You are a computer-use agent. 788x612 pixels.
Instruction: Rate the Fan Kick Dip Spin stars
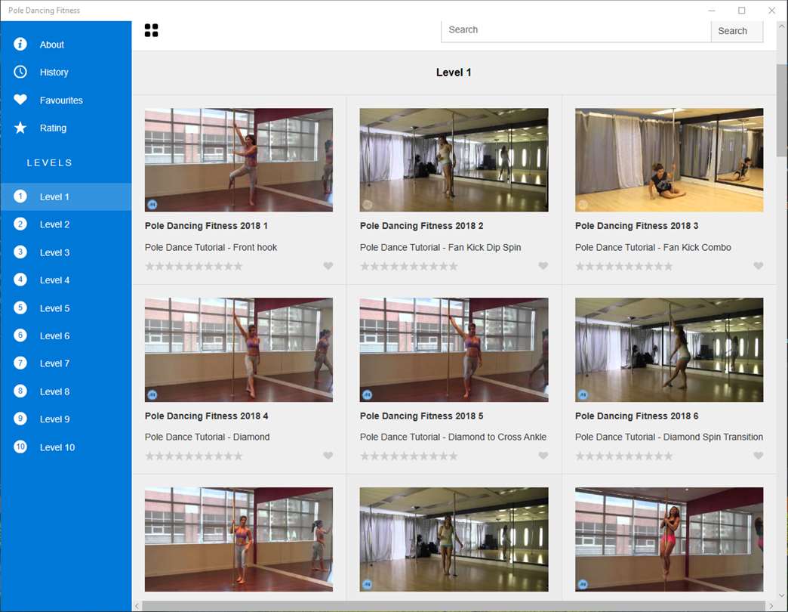(x=409, y=266)
